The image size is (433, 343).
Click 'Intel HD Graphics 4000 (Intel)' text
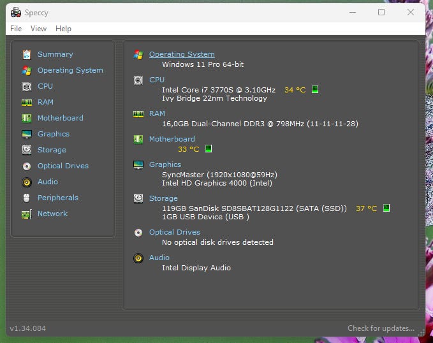217,183
